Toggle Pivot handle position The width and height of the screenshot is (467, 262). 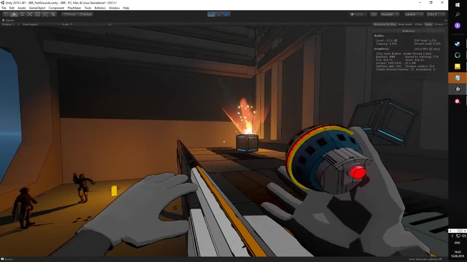point(69,14)
